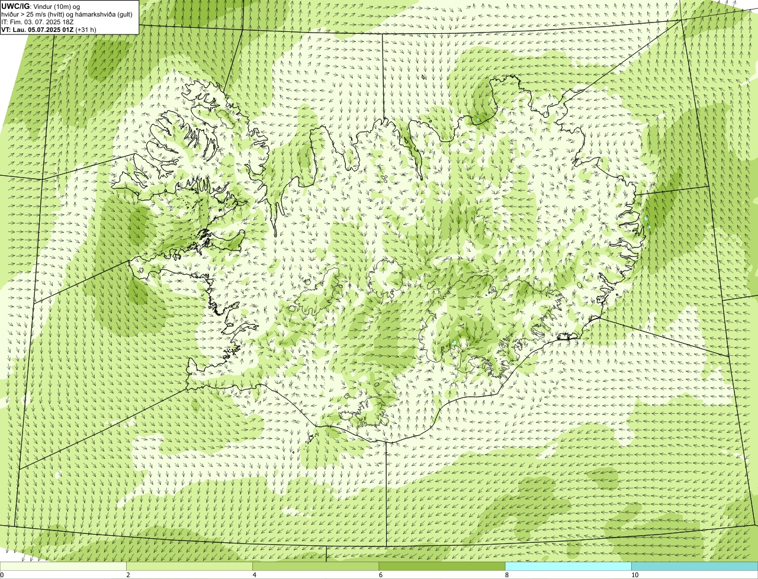Click the 'hviður > 25 m/s' legend description line
The image size is (758, 579).
click(67, 14)
